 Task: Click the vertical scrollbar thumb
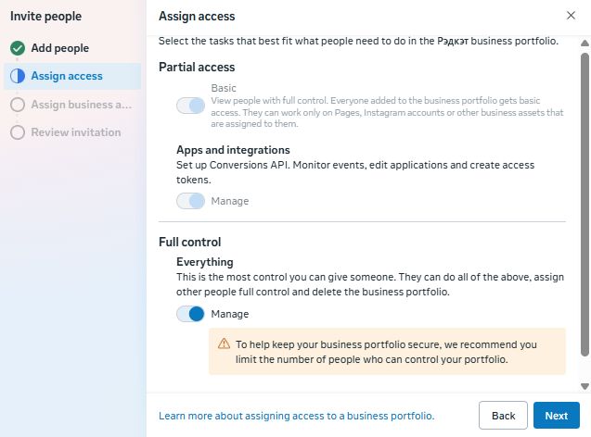[x=585, y=204]
